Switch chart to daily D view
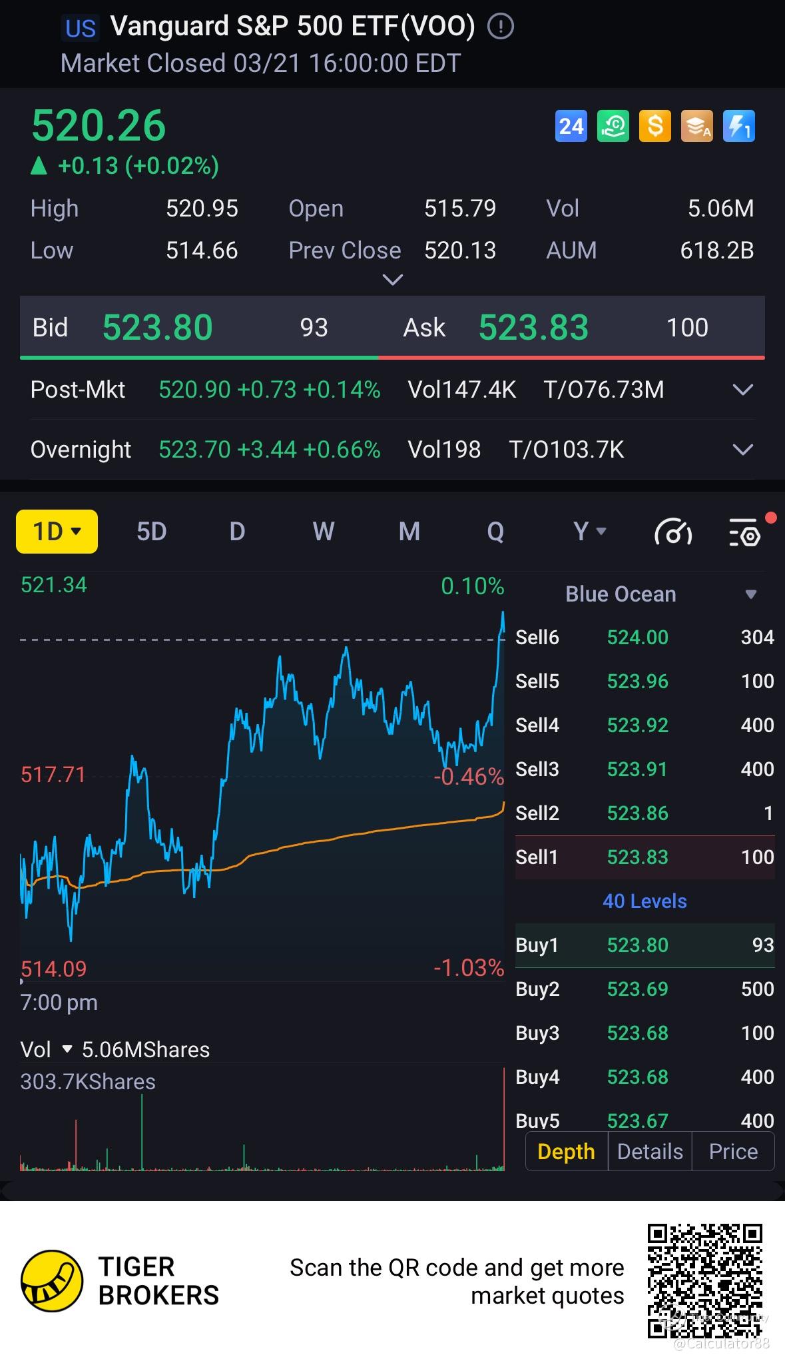Viewport: 785px width, 1361px height. point(237,532)
